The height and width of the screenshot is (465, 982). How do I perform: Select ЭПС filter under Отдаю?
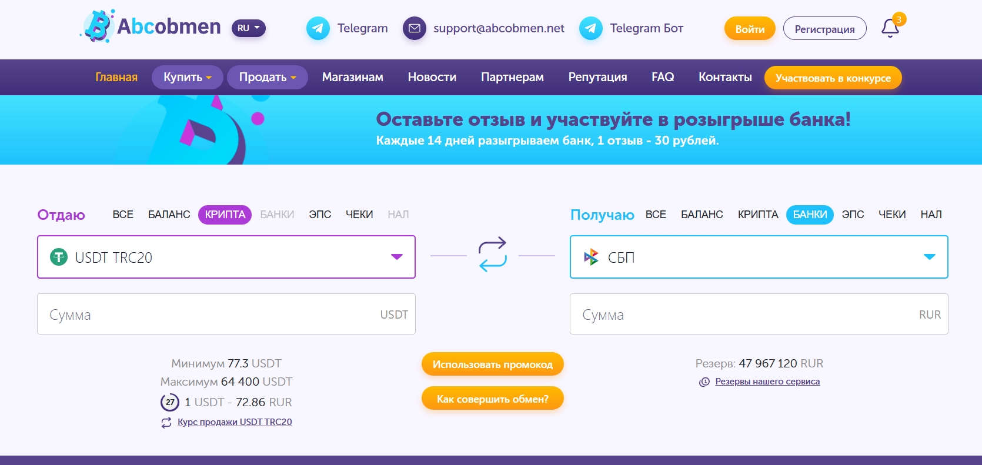pyautogui.click(x=320, y=215)
